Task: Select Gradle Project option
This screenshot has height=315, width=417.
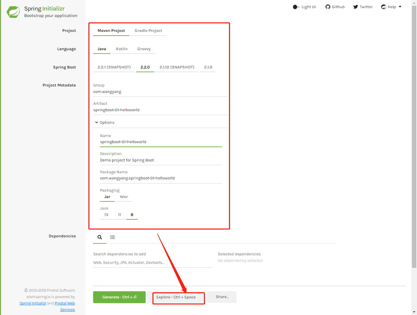Action: point(148,31)
